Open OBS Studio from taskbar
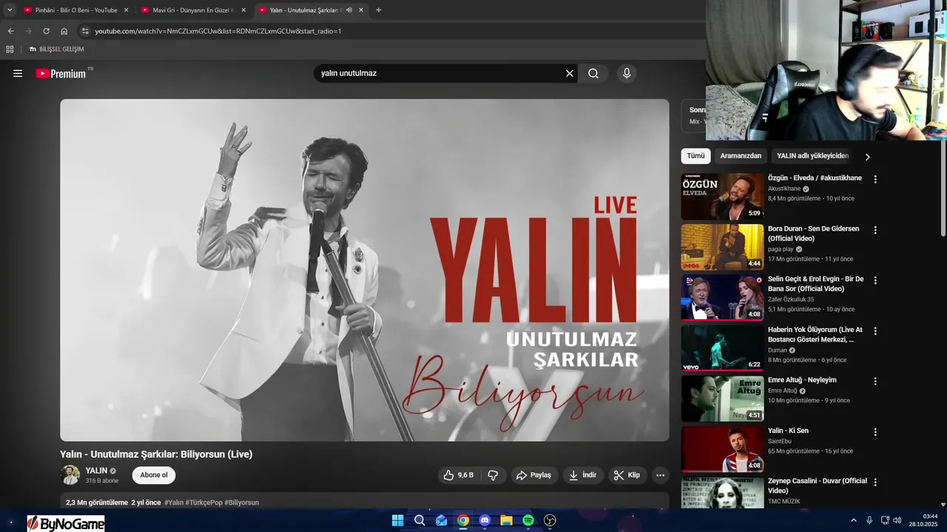Image resolution: width=947 pixels, height=532 pixels. pyautogui.click(x=550, y=520)
